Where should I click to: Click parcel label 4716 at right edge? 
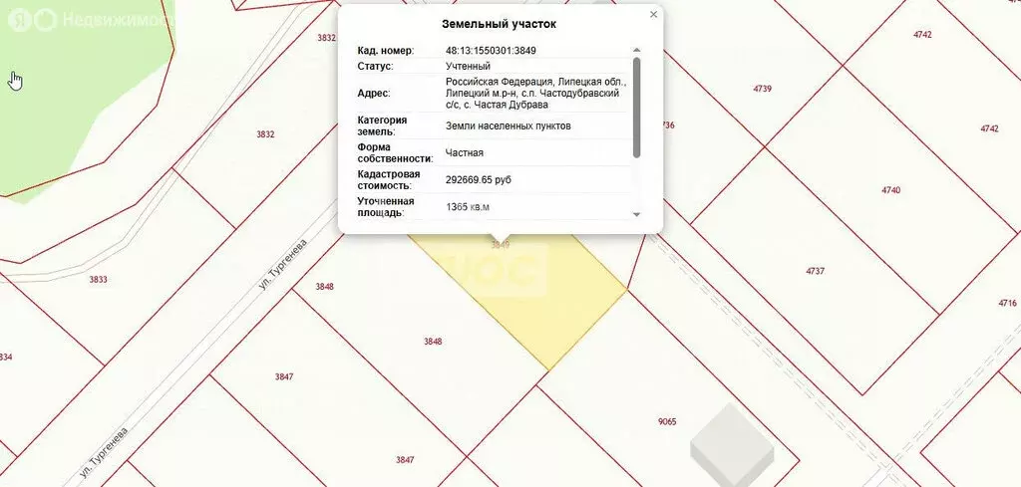point(1007,303)
